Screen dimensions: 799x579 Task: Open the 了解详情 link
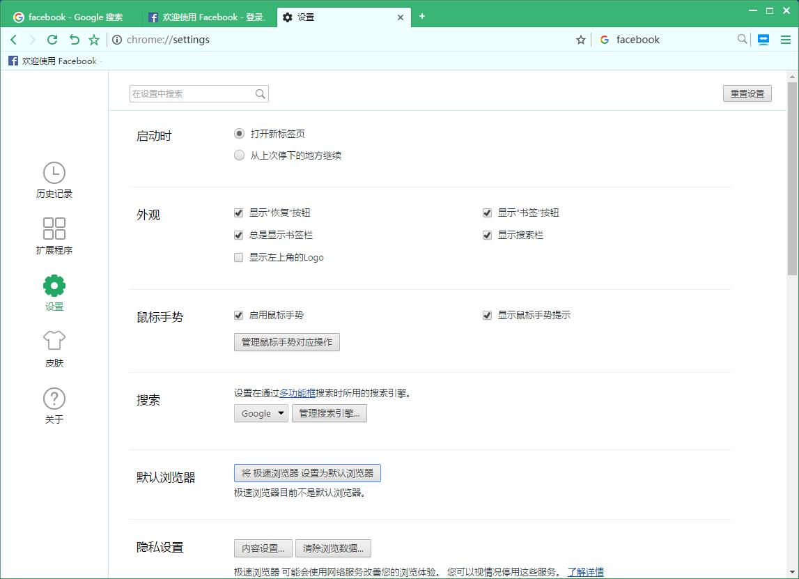point(585,572)
